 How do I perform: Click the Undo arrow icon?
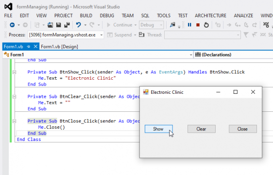79,25
